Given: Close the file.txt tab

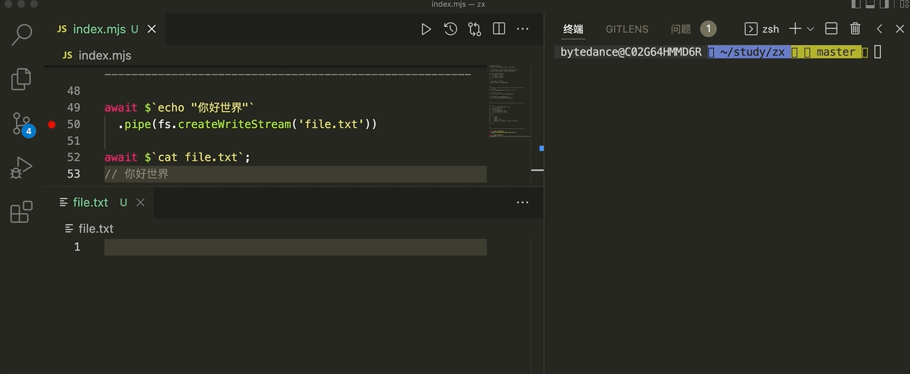Looking at the screenshot, I should (140, 202).
